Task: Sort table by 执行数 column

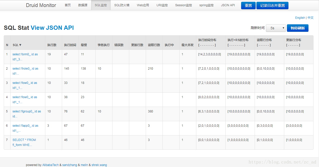Action: tap(52, 45)
